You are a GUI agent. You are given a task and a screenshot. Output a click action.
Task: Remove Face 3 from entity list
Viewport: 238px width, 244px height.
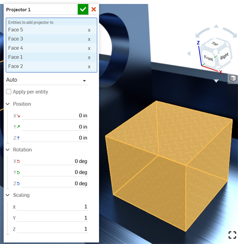click(89, 39)
